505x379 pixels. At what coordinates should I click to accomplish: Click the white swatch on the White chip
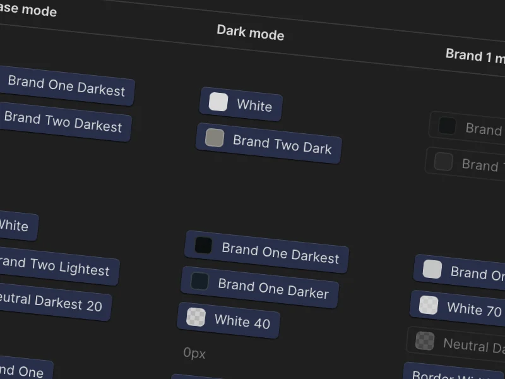coord(218,102)
